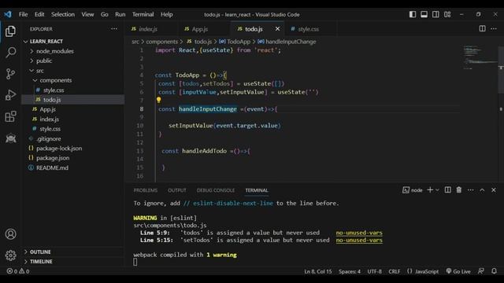Click the Go Live status bar button
This screenshot has width=504, height=283.
tap(458, 271)
